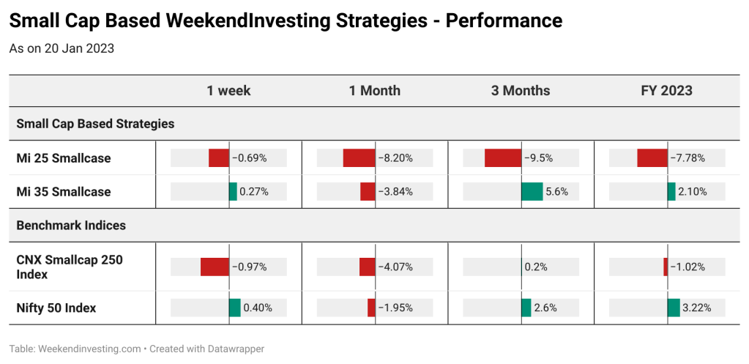This screenshot has width=749, height=364.
Task: Click the 0.27% value for Mi 35
Action: click(253, 192)
